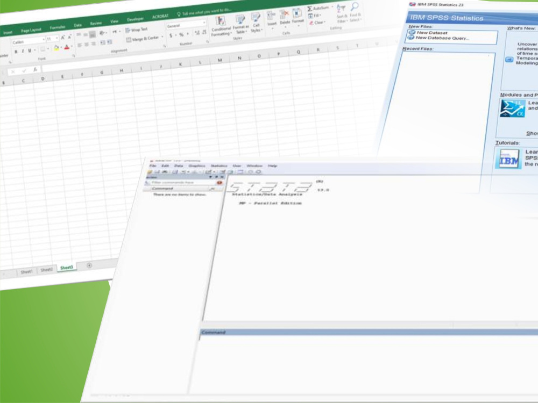538x403 pixels.
Task: Open Clear dropdown in Excel
Action: click(x=317, y=23)
